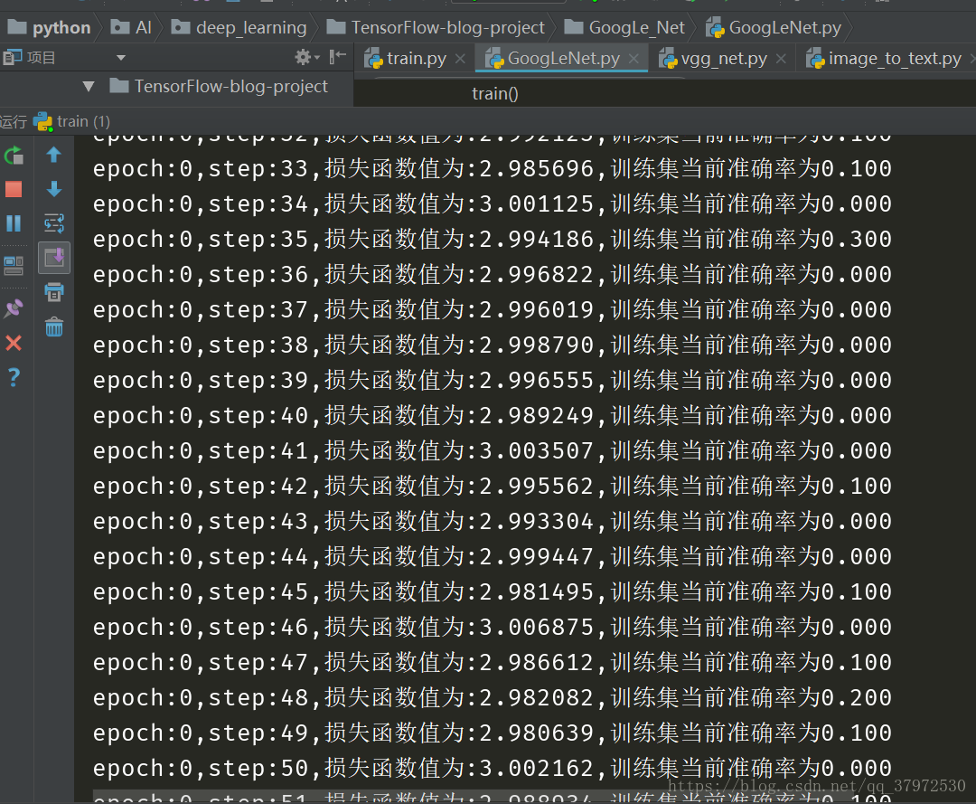Click the deep_learning breadcrumb
This screenshot has height=804, width=976.
(x=239, y=27)
